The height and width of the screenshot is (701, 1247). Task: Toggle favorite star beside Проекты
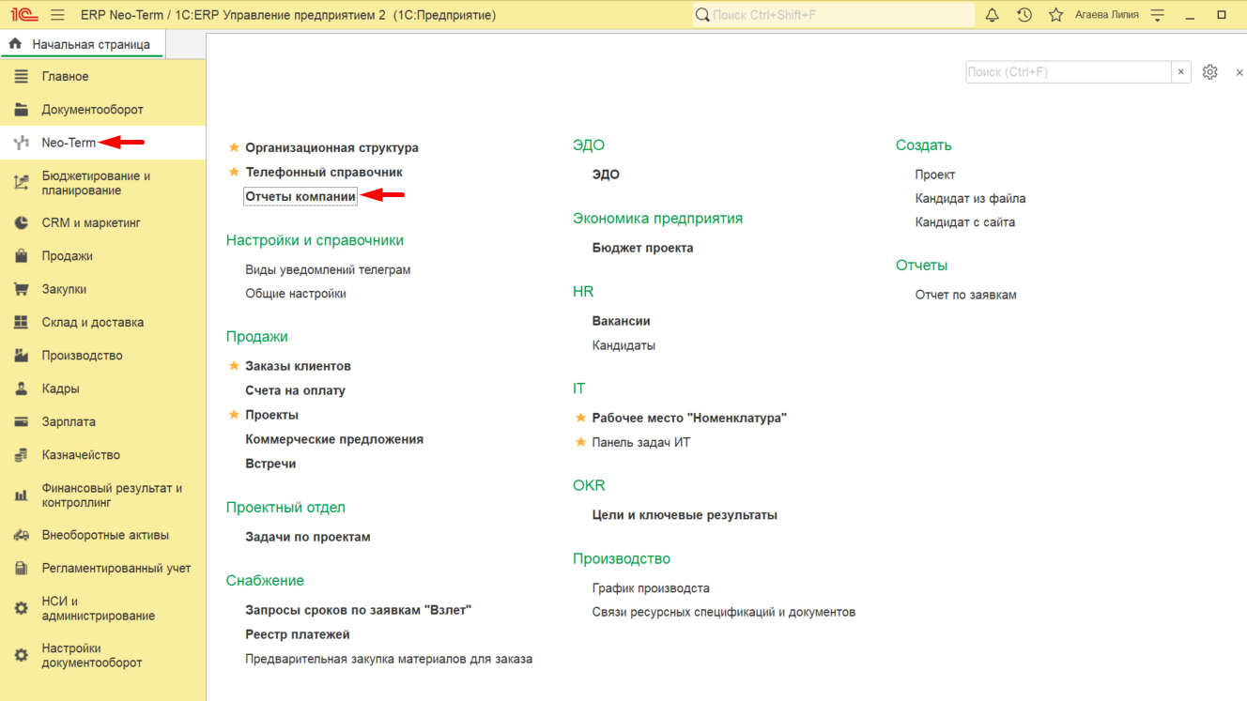(x=235, y=415)
